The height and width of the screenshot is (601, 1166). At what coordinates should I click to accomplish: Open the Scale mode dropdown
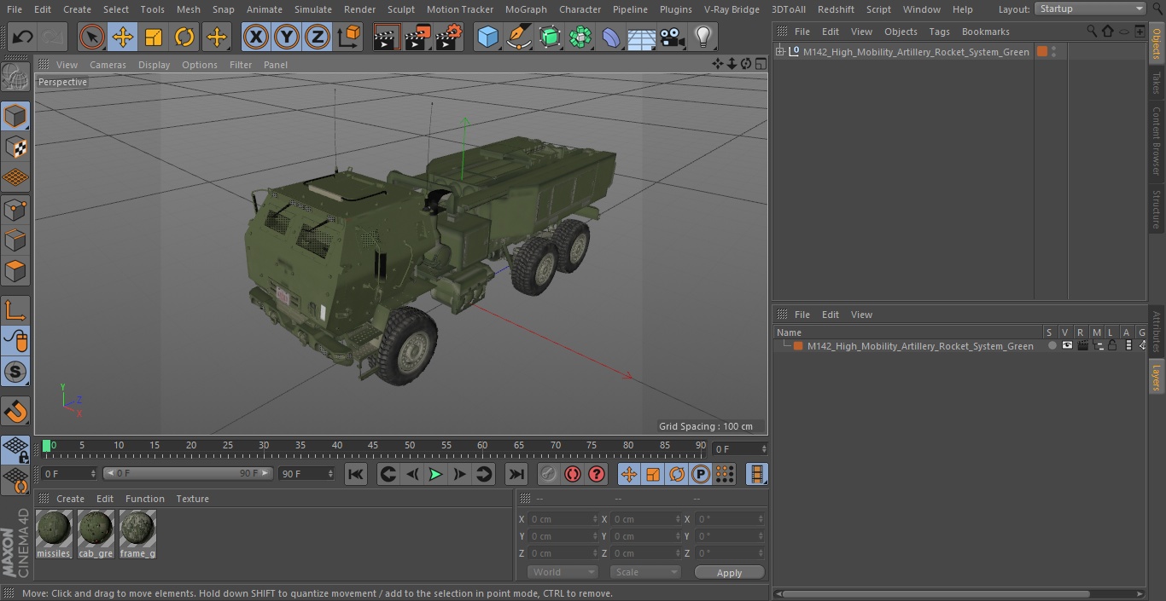point(645,572)
